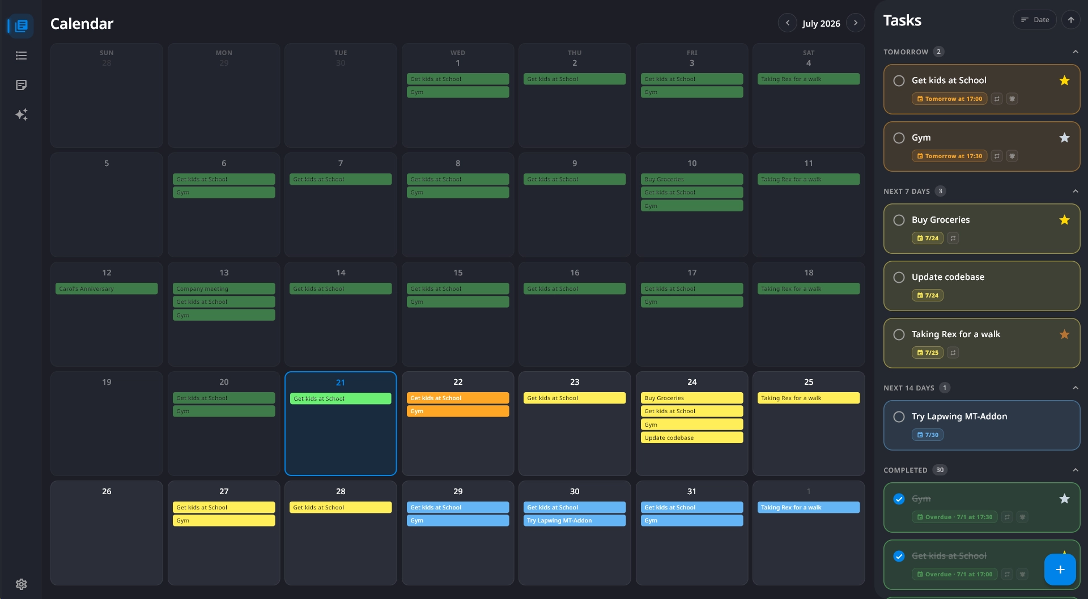
Task: Open Update codebase event on July 24
Action: [x=692, y=437]
